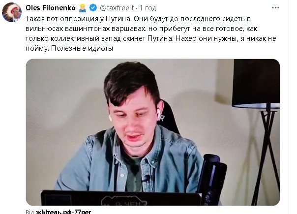Visit the @taxfreelt handle link

tap(117, 8)
